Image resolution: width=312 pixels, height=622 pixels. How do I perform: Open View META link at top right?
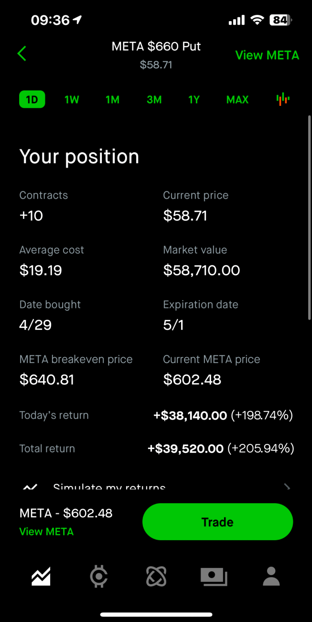coord(267,55)
